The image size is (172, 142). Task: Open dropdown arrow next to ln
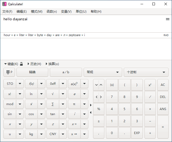[41, 94]
